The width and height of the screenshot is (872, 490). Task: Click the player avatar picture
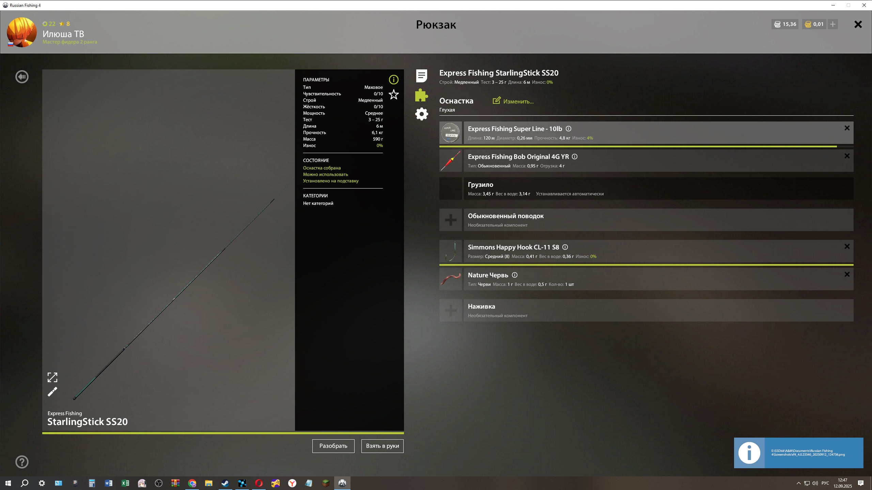[22, 32]
